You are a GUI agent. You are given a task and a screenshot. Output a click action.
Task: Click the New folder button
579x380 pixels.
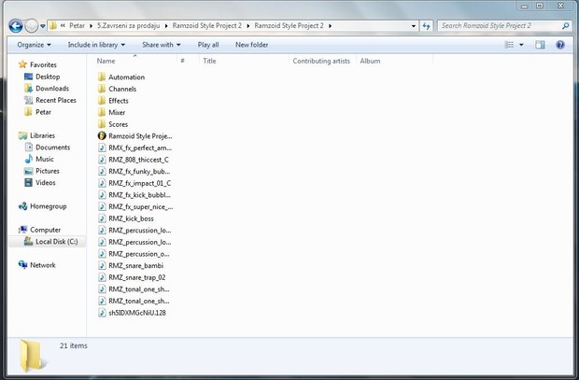point(251,44)
